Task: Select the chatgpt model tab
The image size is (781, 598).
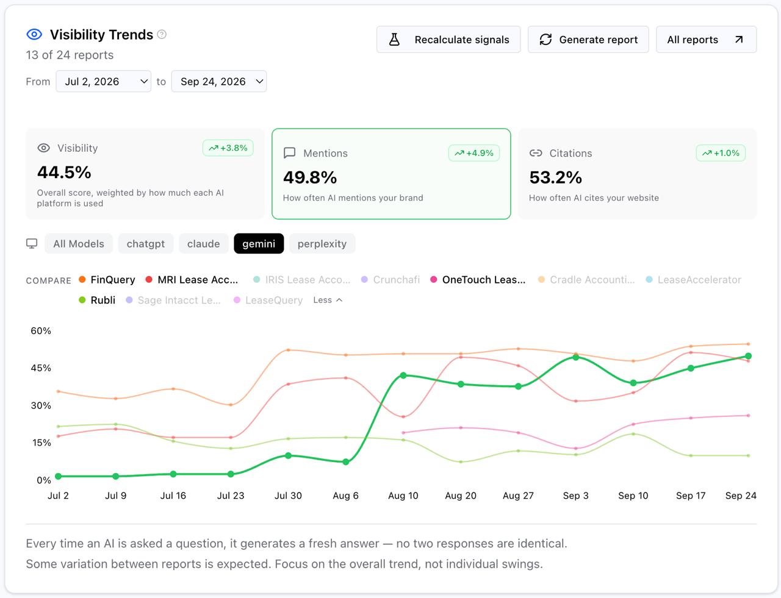Action: point(146,244)
